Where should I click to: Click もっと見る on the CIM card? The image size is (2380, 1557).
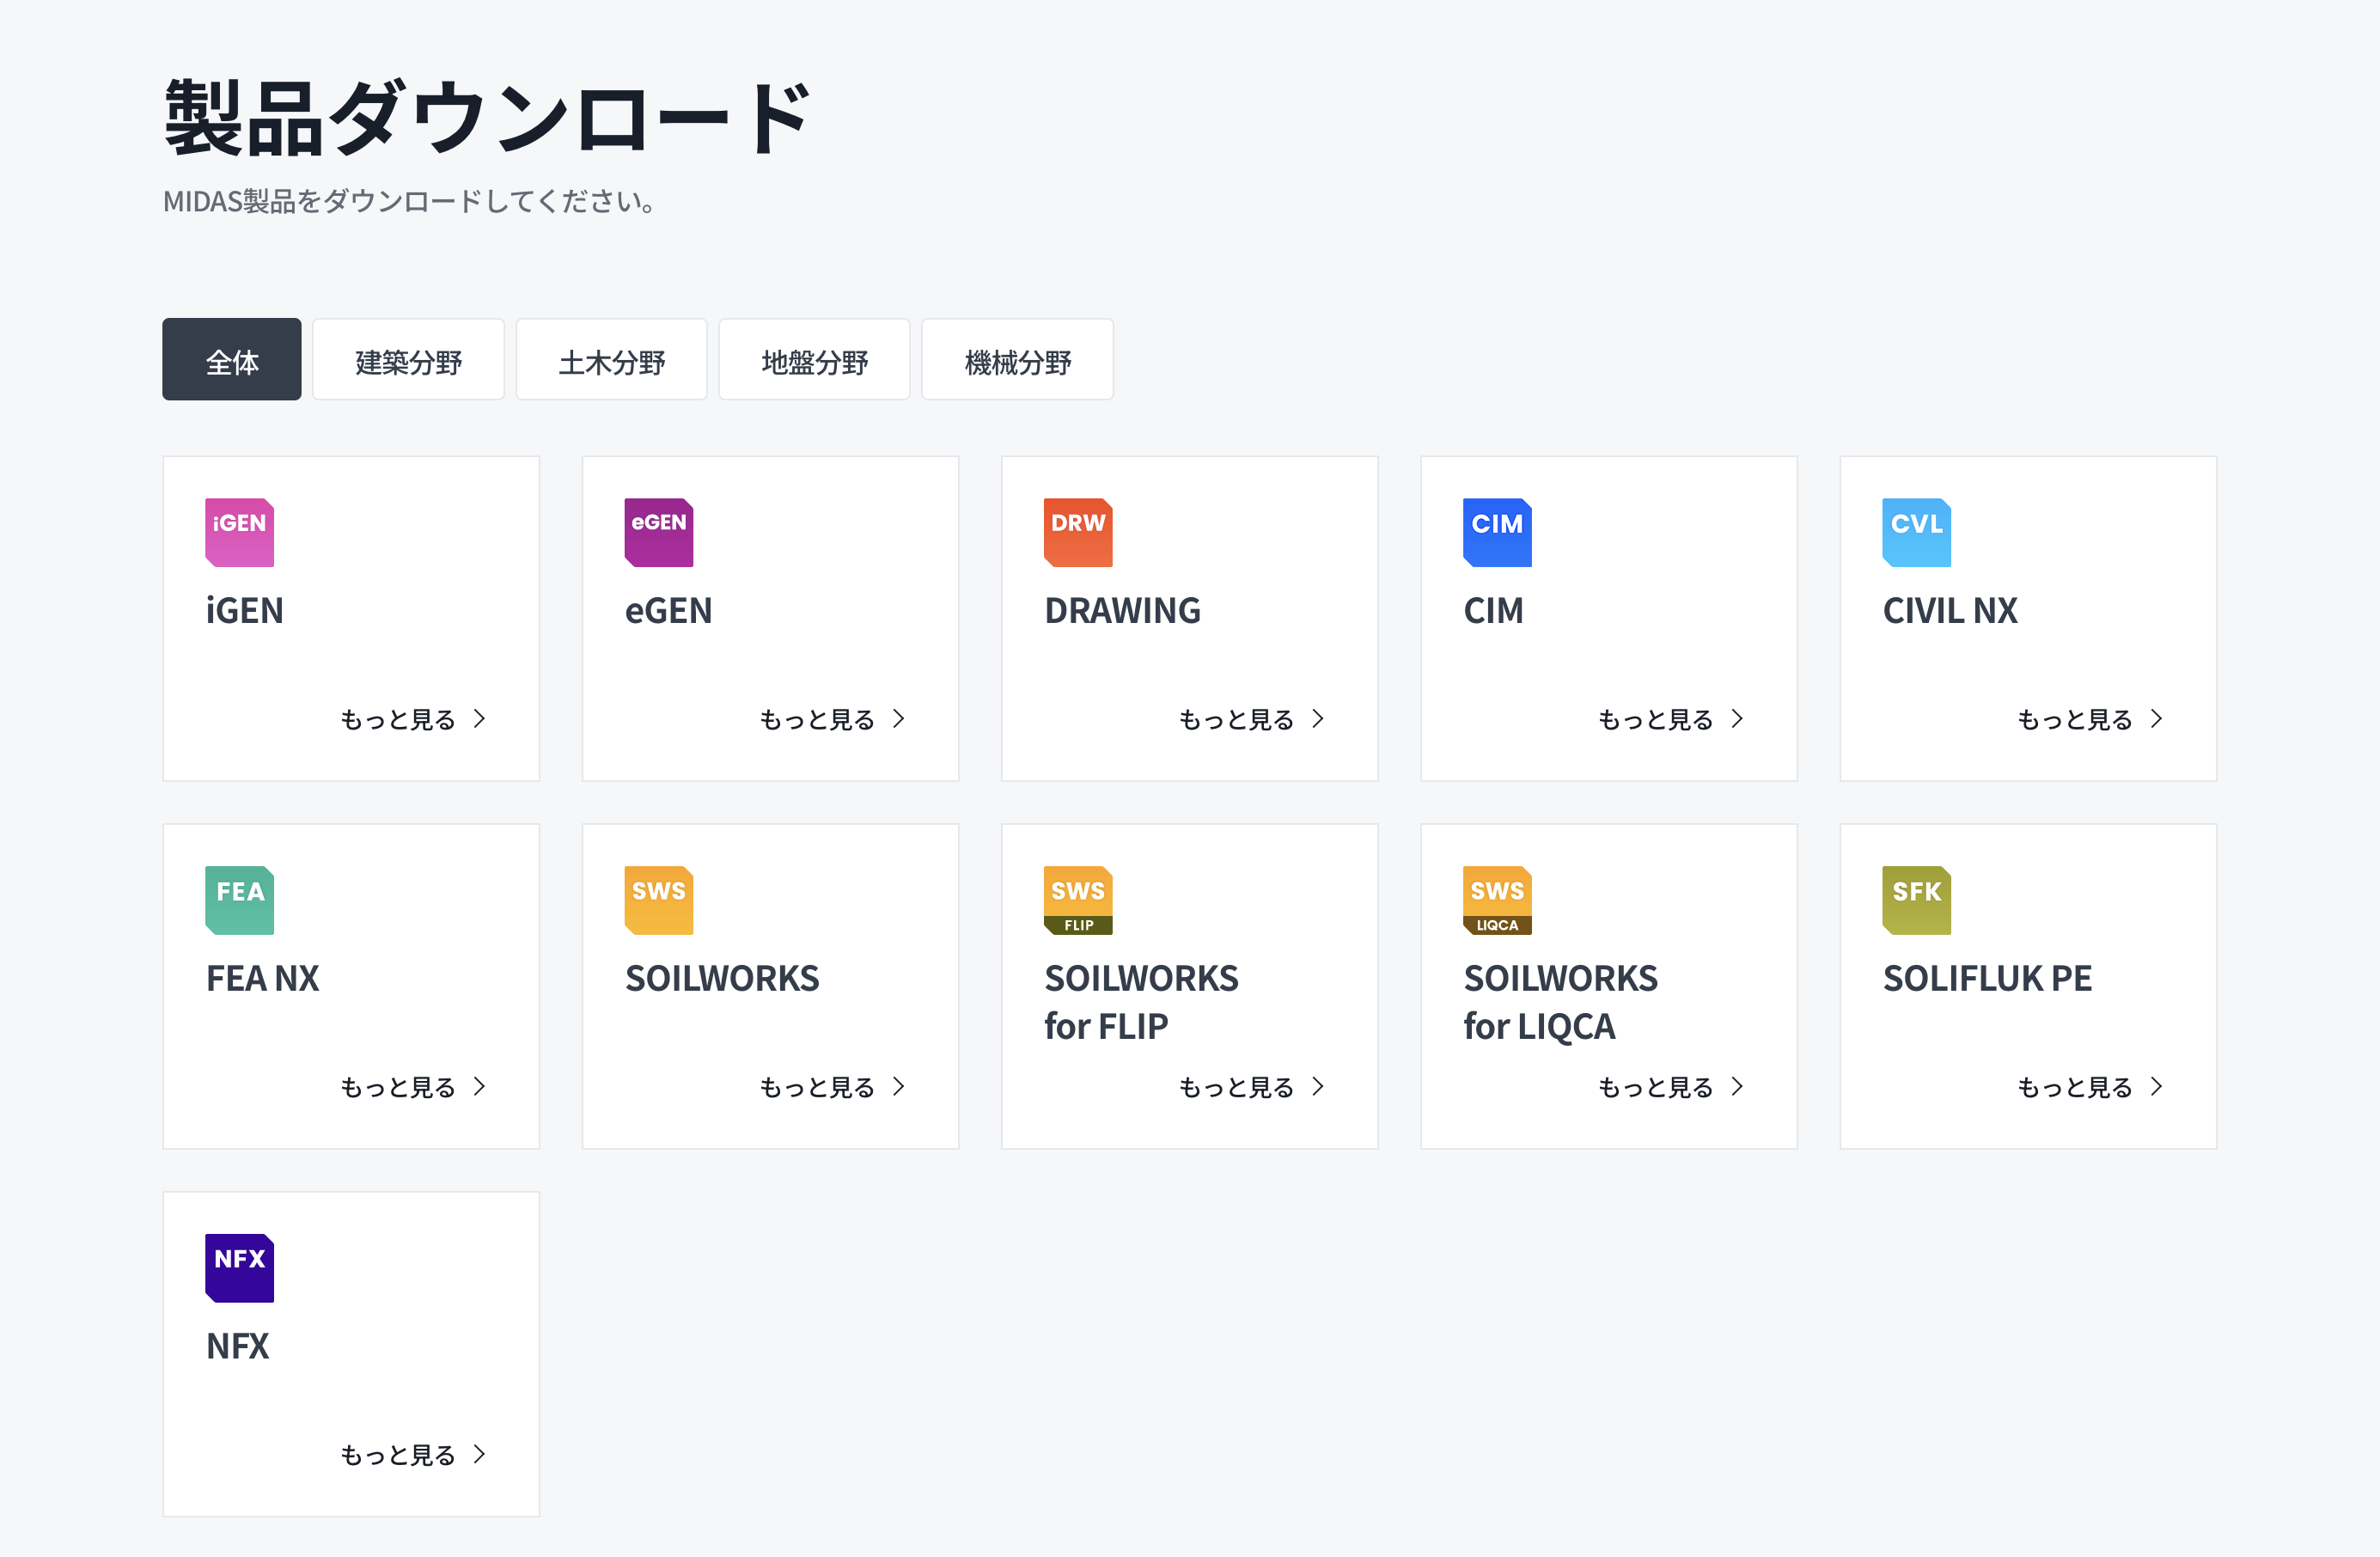click(x=1671, y=719)
